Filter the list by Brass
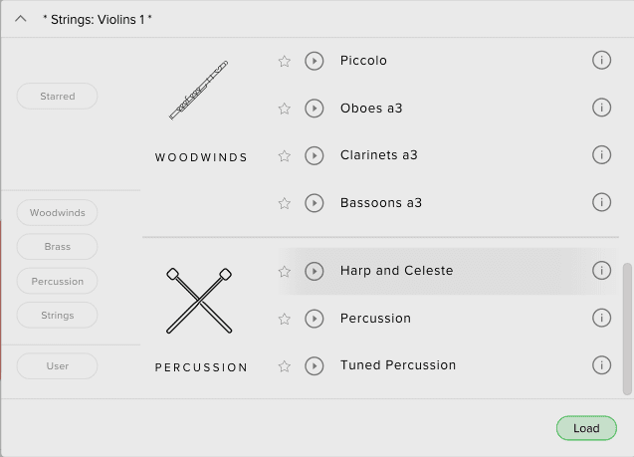 pyautogui.click(x=58, y=247)
